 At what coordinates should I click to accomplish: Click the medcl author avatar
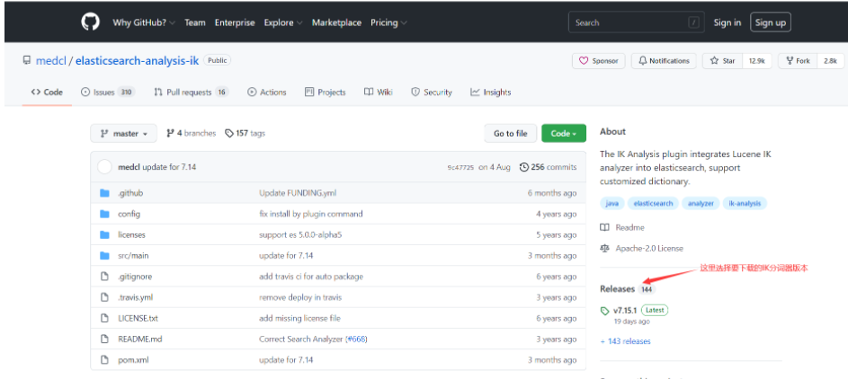click(104, 167)
